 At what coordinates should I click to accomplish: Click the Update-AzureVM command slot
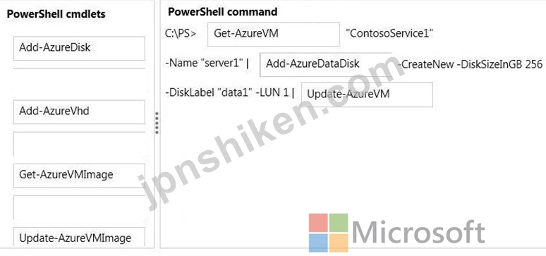tap(367, 95)
